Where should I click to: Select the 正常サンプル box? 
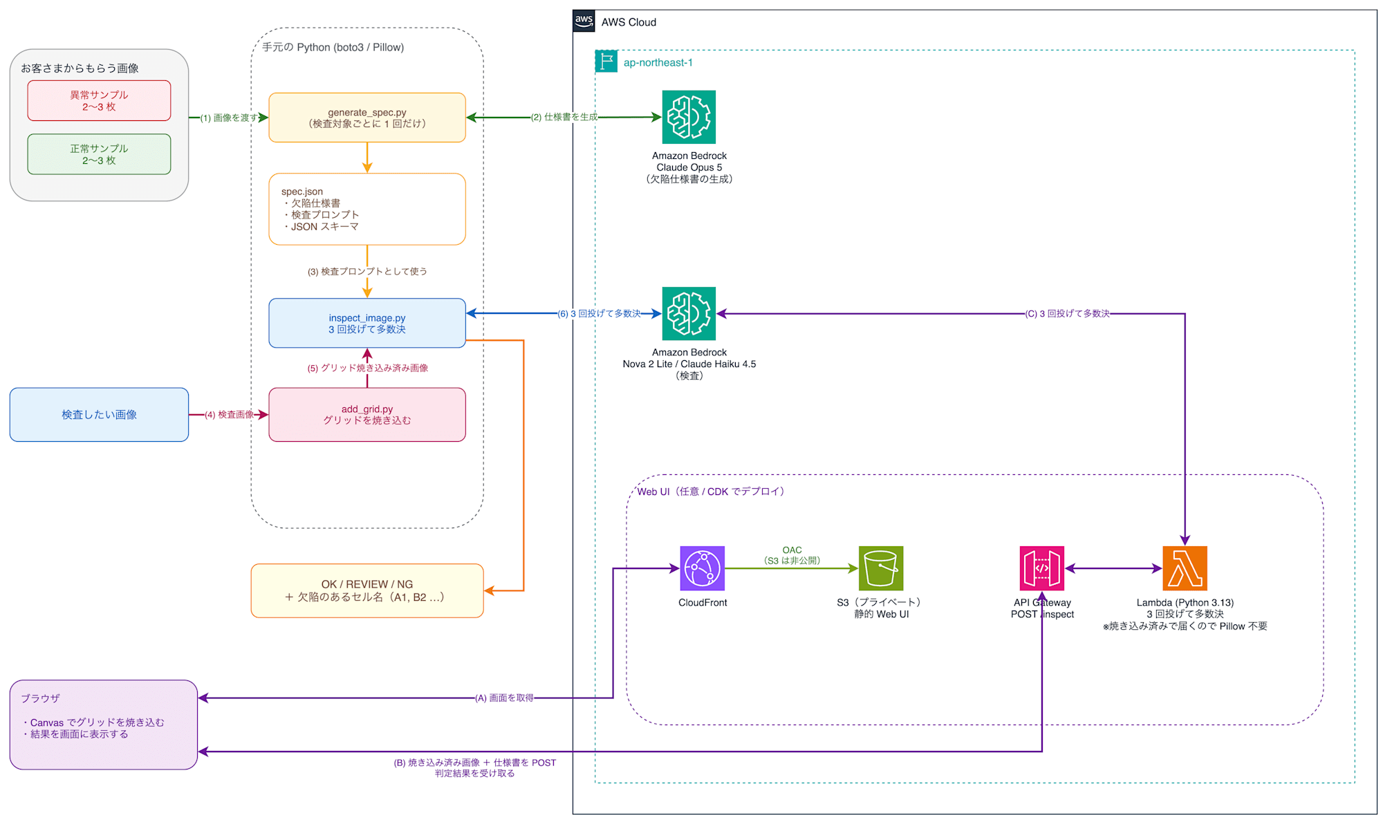coord(99,154)
